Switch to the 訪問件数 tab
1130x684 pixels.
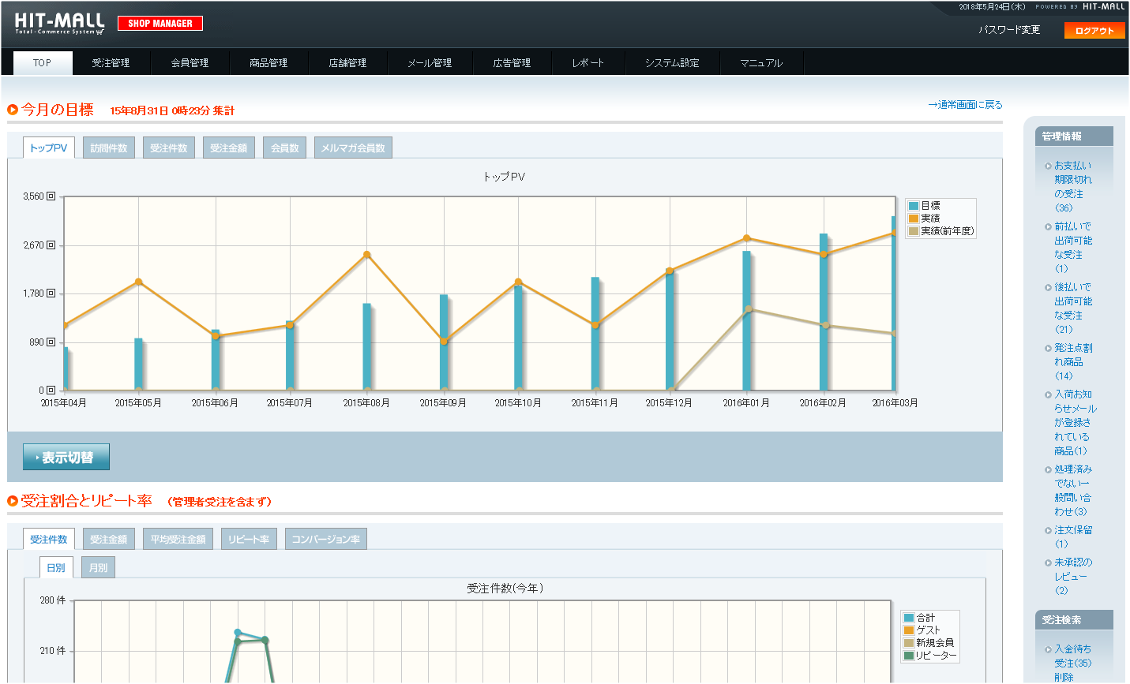[x=109, y=148]
